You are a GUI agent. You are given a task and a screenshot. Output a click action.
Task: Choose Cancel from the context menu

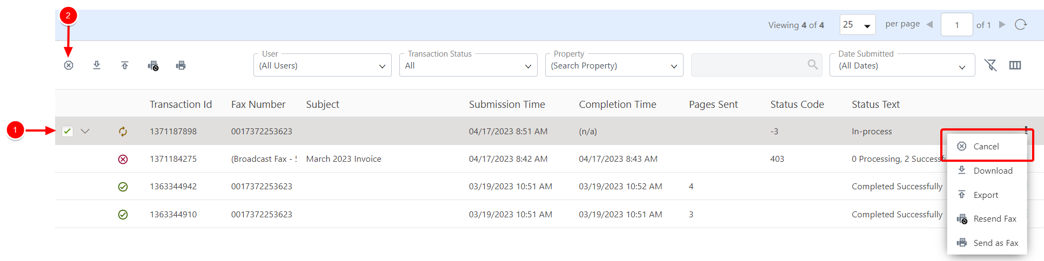pyautogui.click(x=986, y=146)
